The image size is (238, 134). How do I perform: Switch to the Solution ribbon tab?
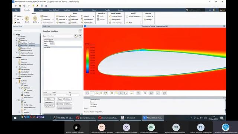click(x=67, y=10)
